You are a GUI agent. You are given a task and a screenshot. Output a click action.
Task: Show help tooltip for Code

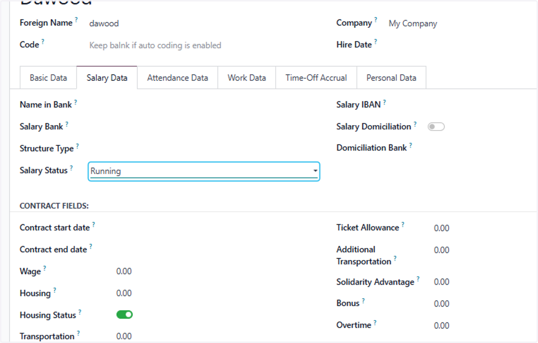click(43, 41)
